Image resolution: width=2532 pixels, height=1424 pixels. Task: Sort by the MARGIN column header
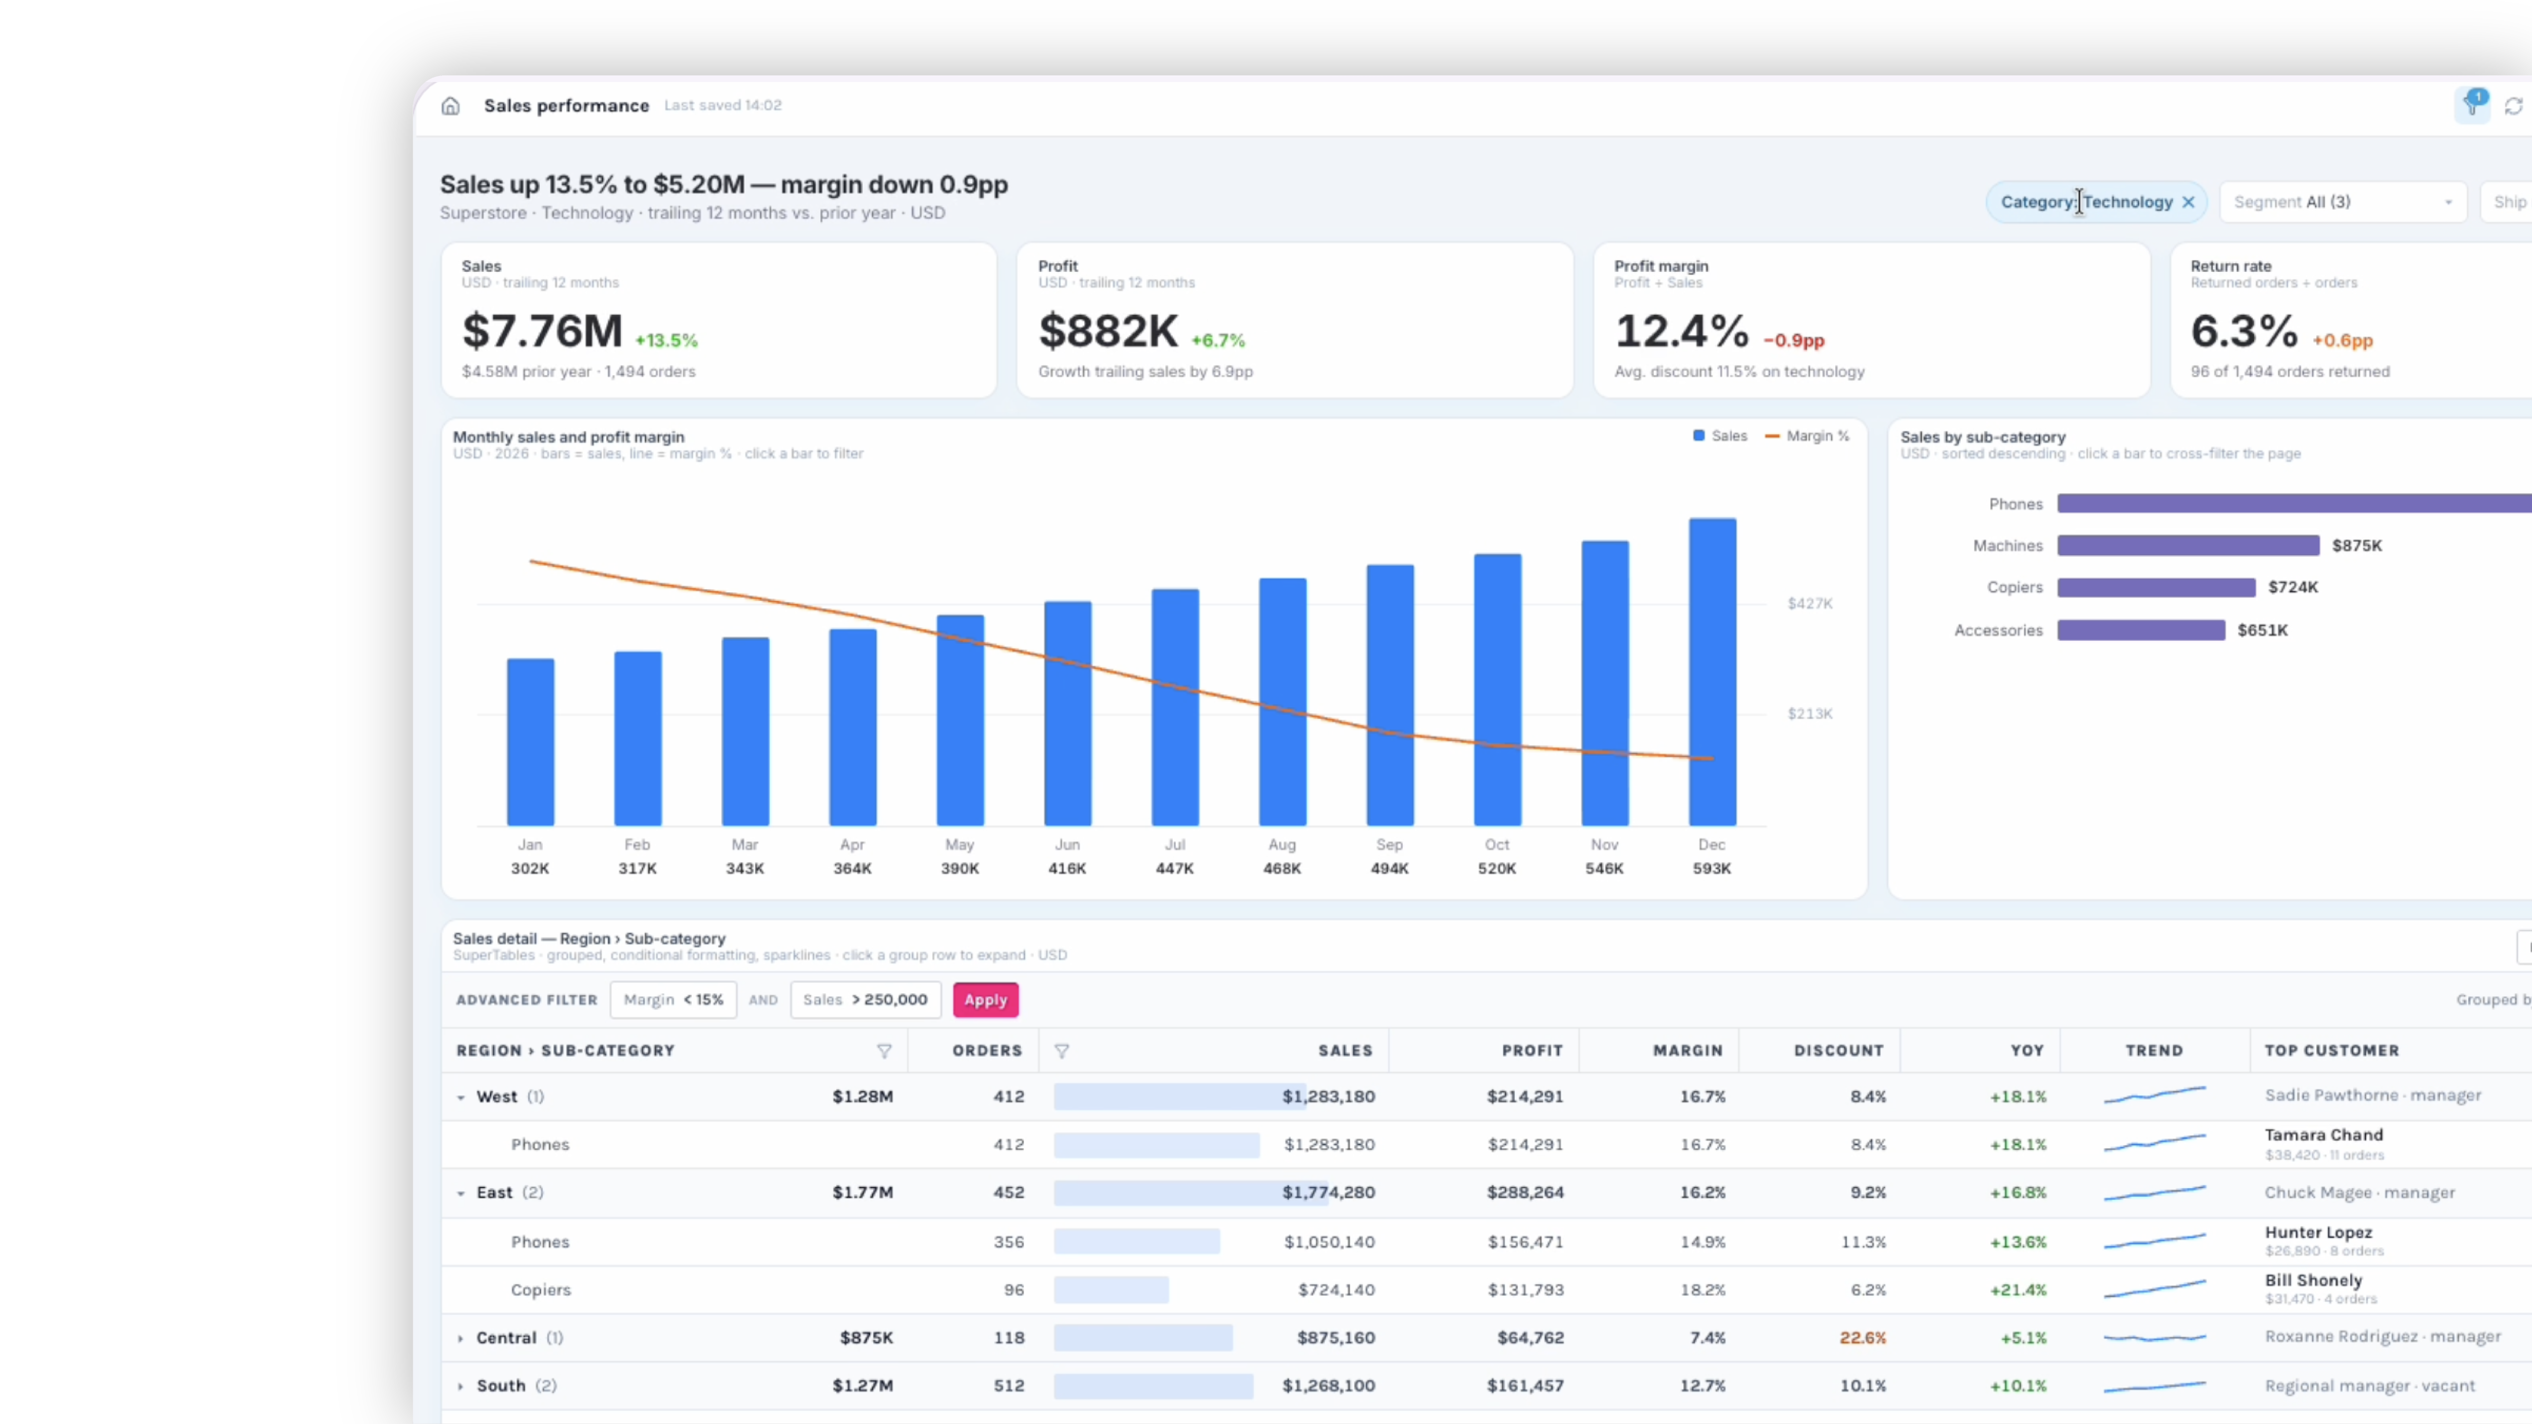pyautogui.click(x=1688, y=1051)
